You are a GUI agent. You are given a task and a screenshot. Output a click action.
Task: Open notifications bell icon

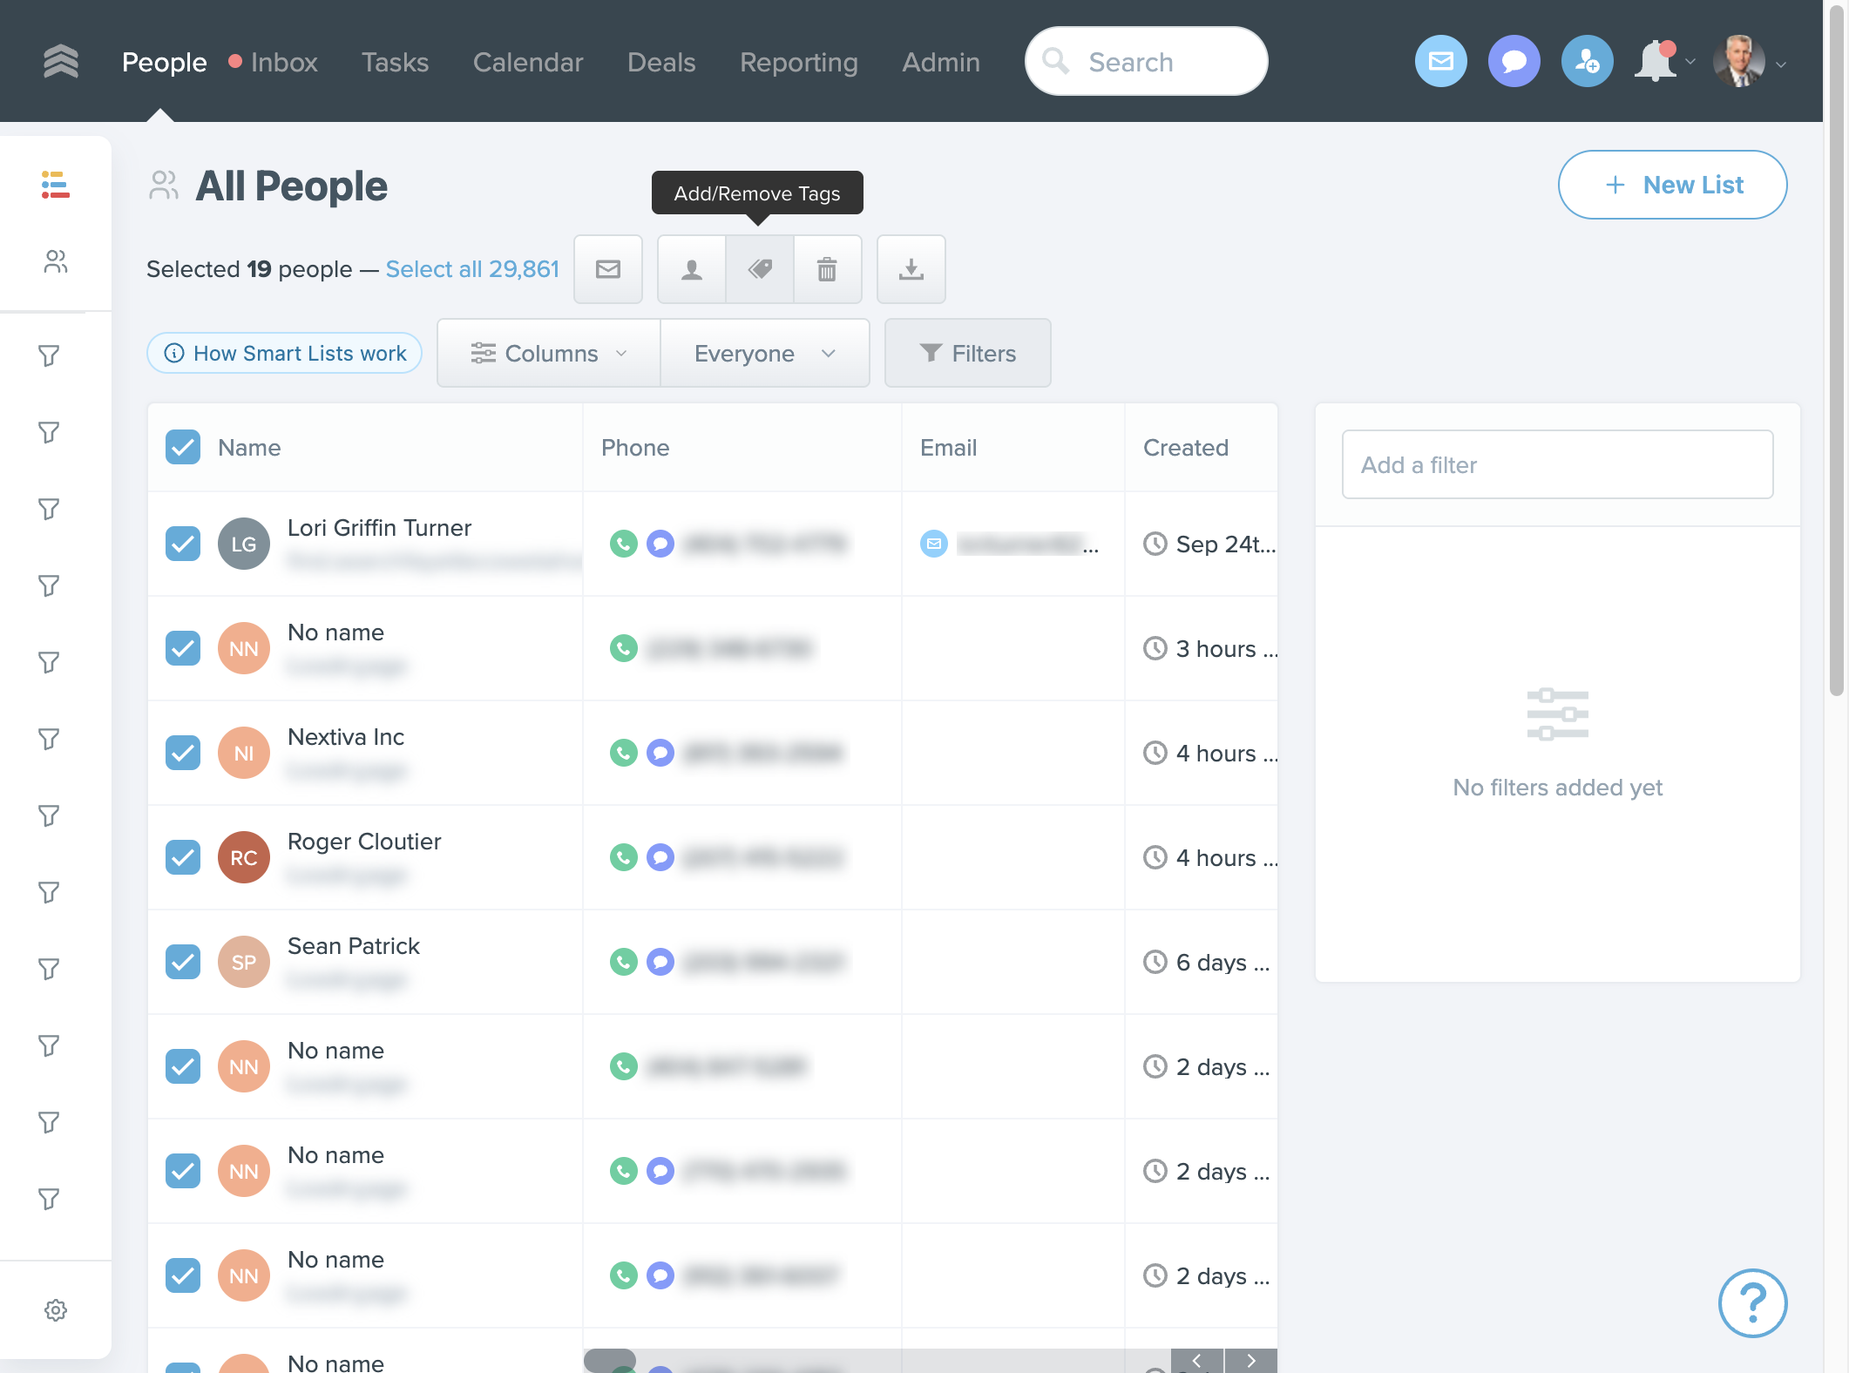pos(1655,62)
